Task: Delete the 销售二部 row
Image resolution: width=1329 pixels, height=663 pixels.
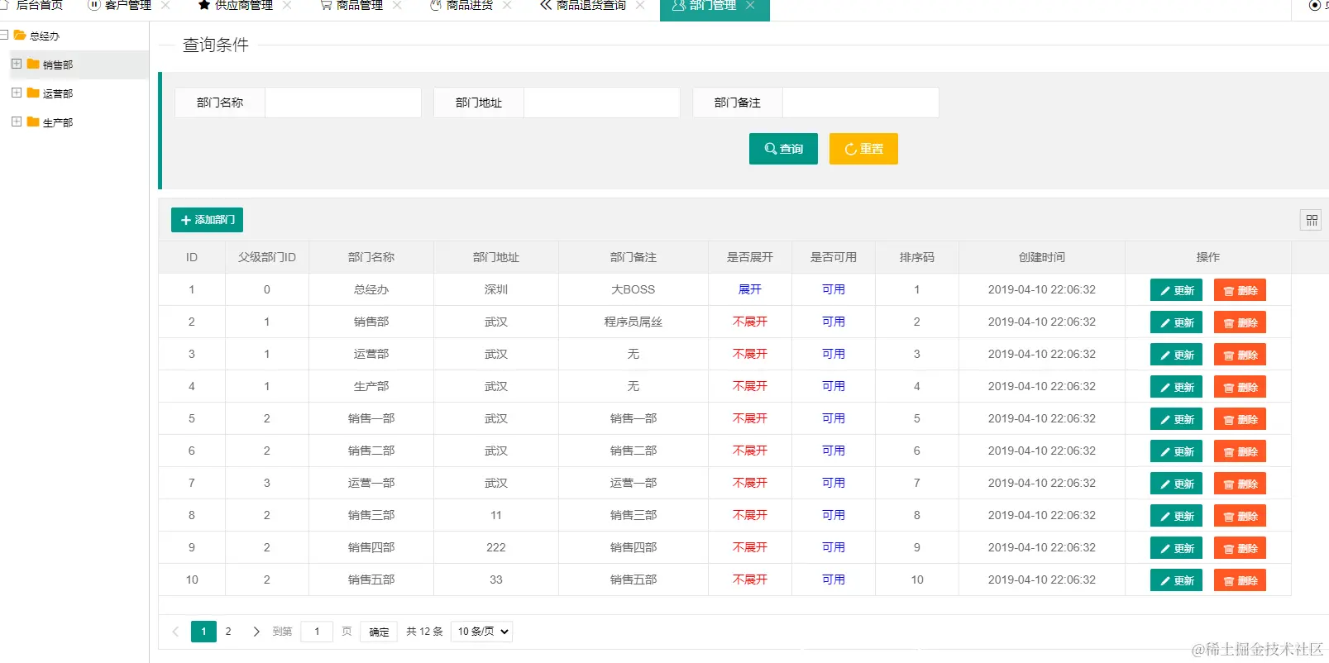Action: (1240, 451)
